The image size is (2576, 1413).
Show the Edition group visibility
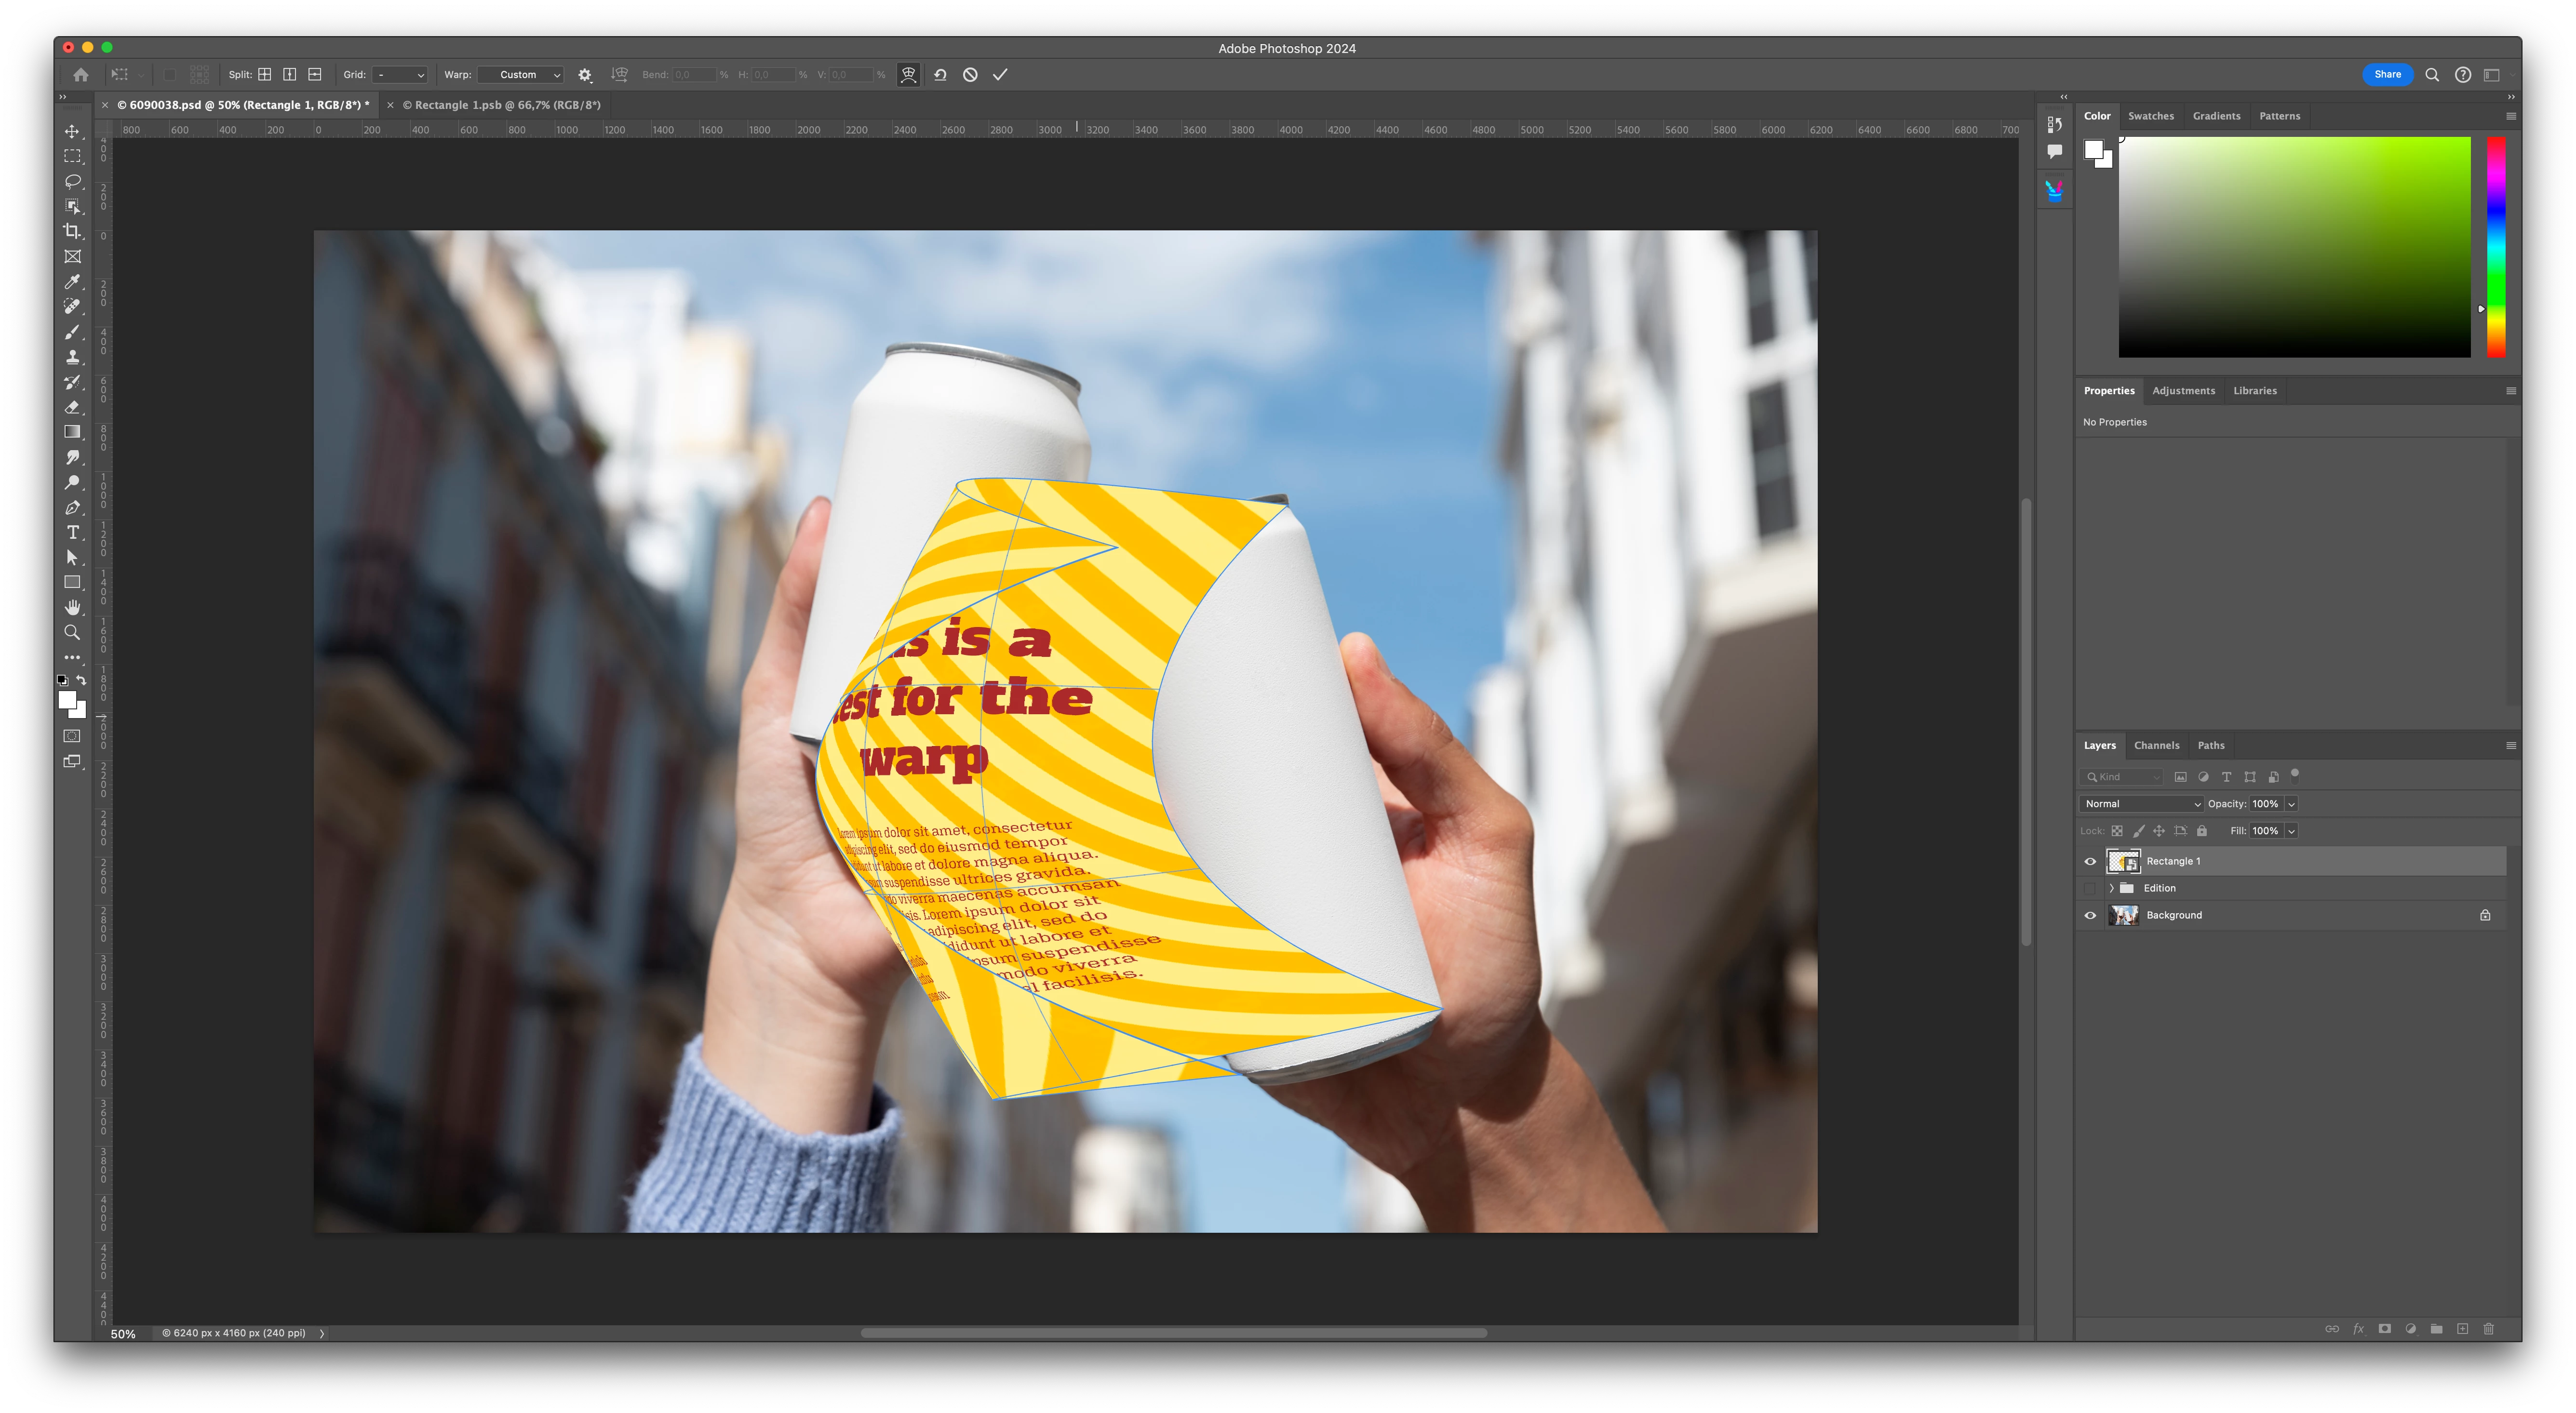pyautogui.click(x=2090, y=888)
